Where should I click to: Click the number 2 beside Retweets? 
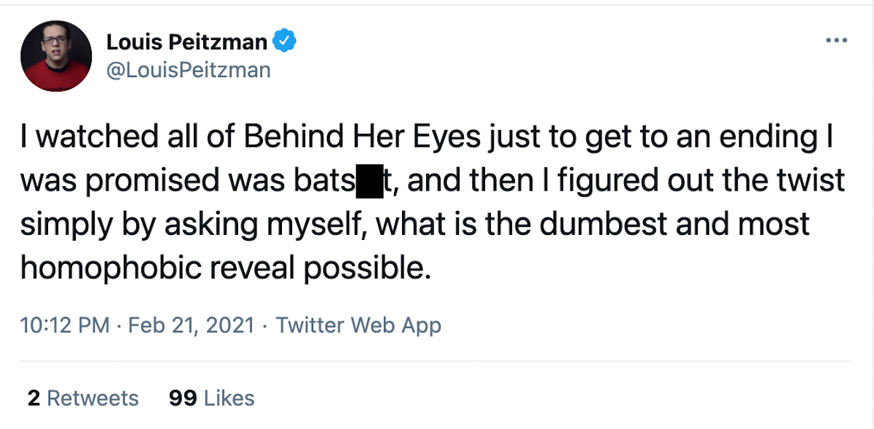pyautogui.click(x=33, y=398)
